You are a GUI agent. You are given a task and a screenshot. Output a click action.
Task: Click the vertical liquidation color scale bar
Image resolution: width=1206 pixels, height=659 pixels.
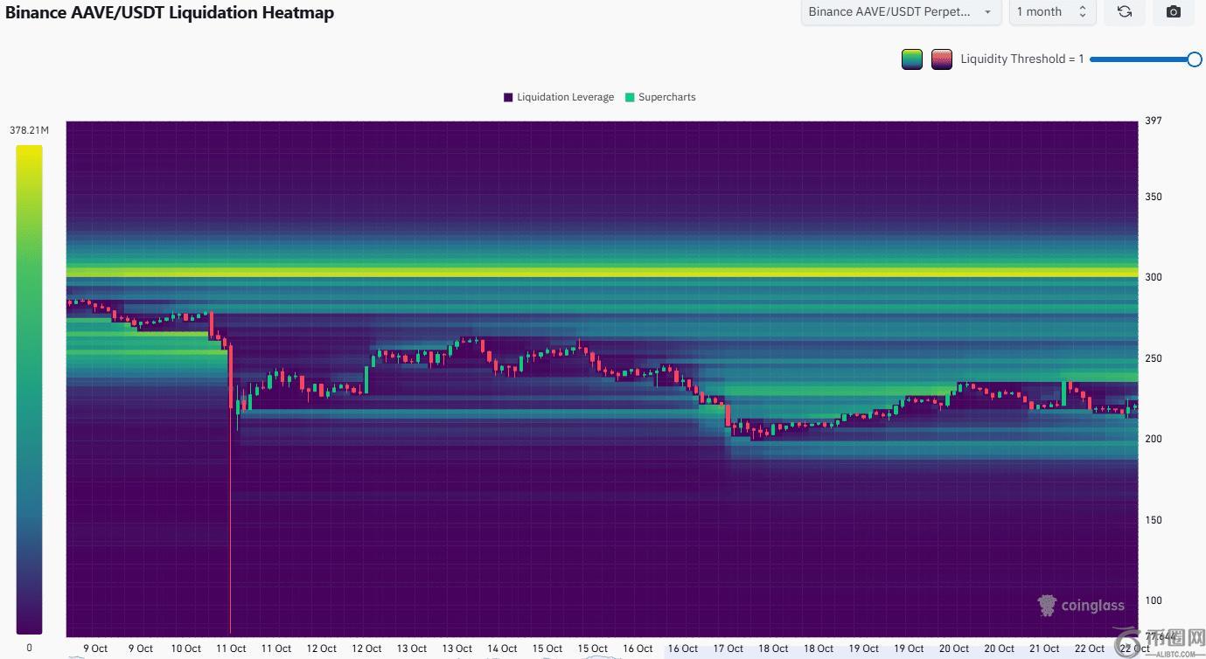pos(29,388)
